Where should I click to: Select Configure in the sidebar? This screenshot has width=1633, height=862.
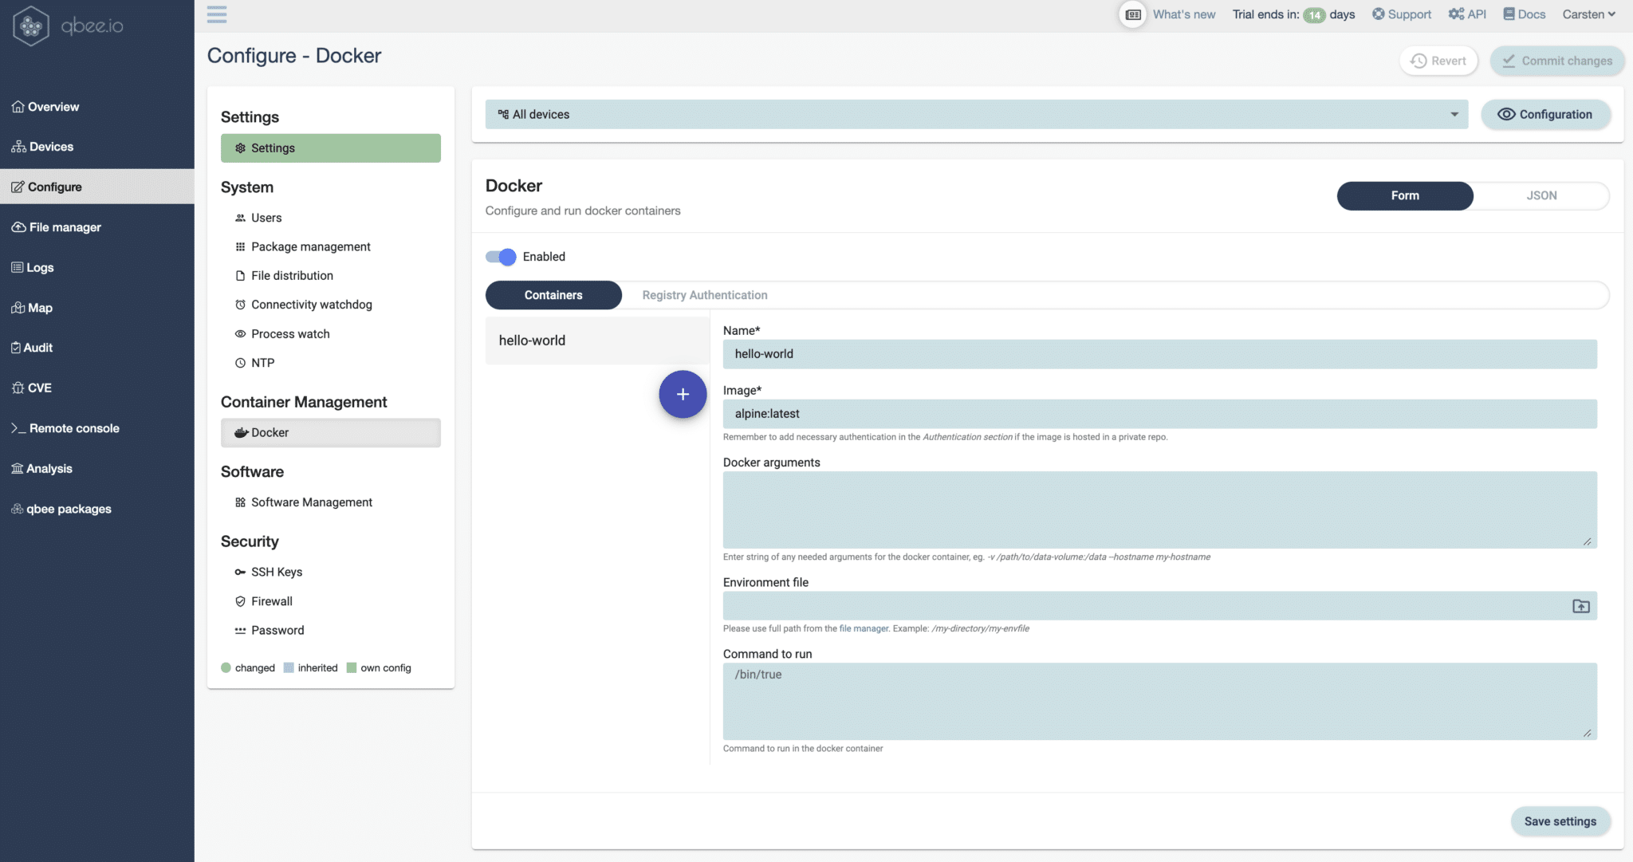[96, 187]
